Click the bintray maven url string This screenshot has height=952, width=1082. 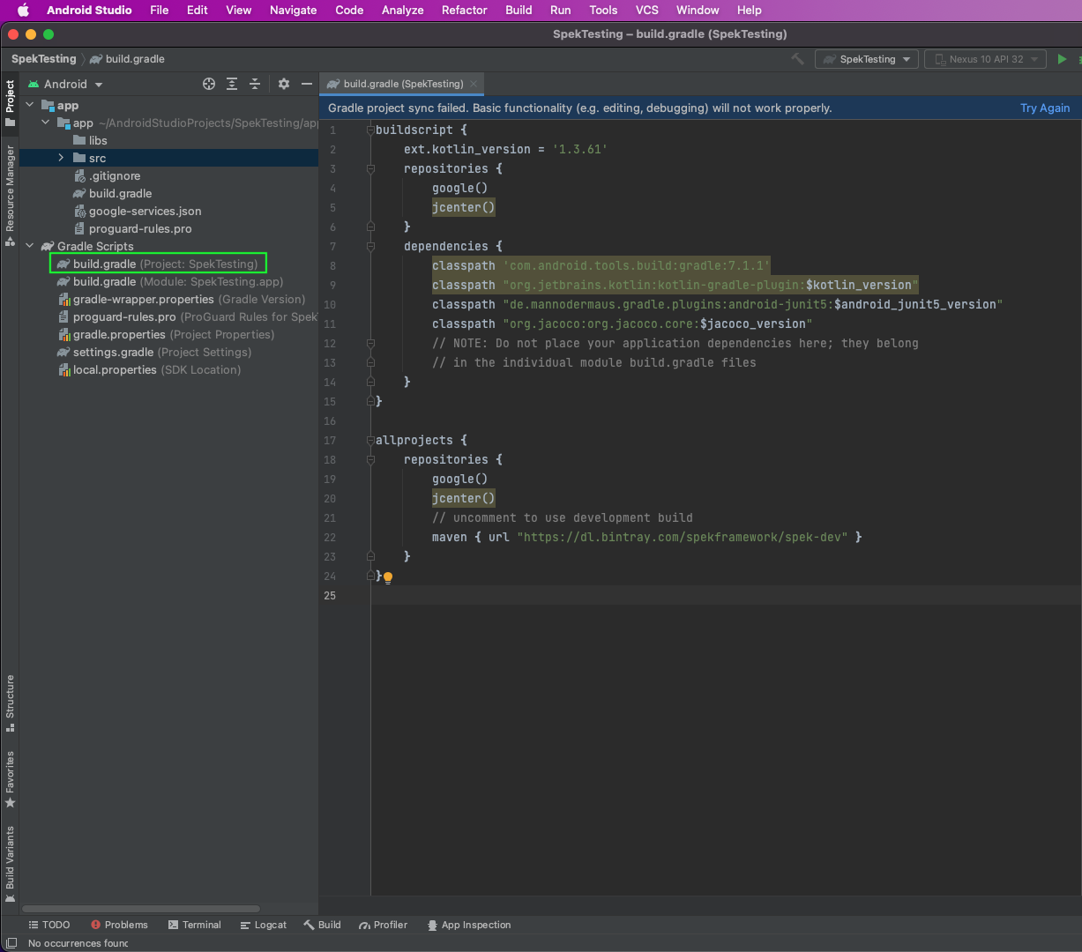tap(682, 537)
